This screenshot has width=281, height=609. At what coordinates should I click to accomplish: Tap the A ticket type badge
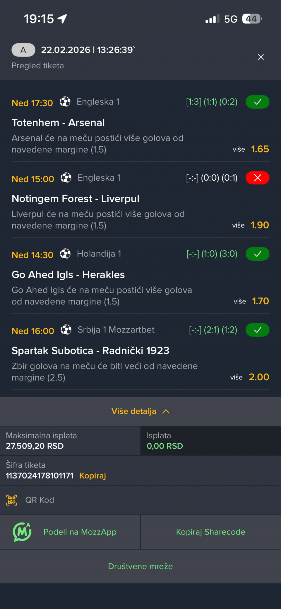23,50
